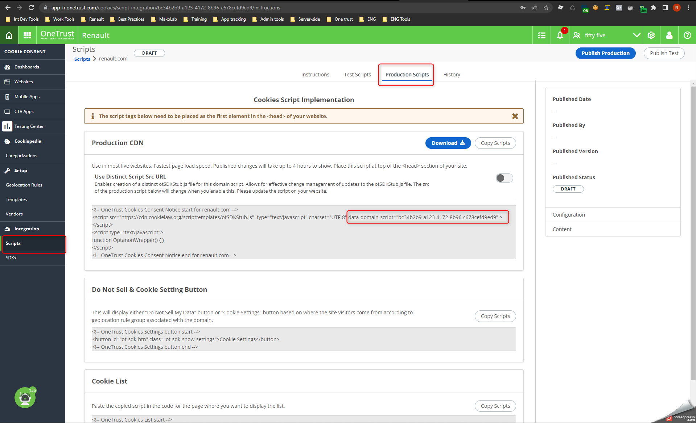
Task: Open the chatbot assistant icon
Action: (x=25, y=398)
